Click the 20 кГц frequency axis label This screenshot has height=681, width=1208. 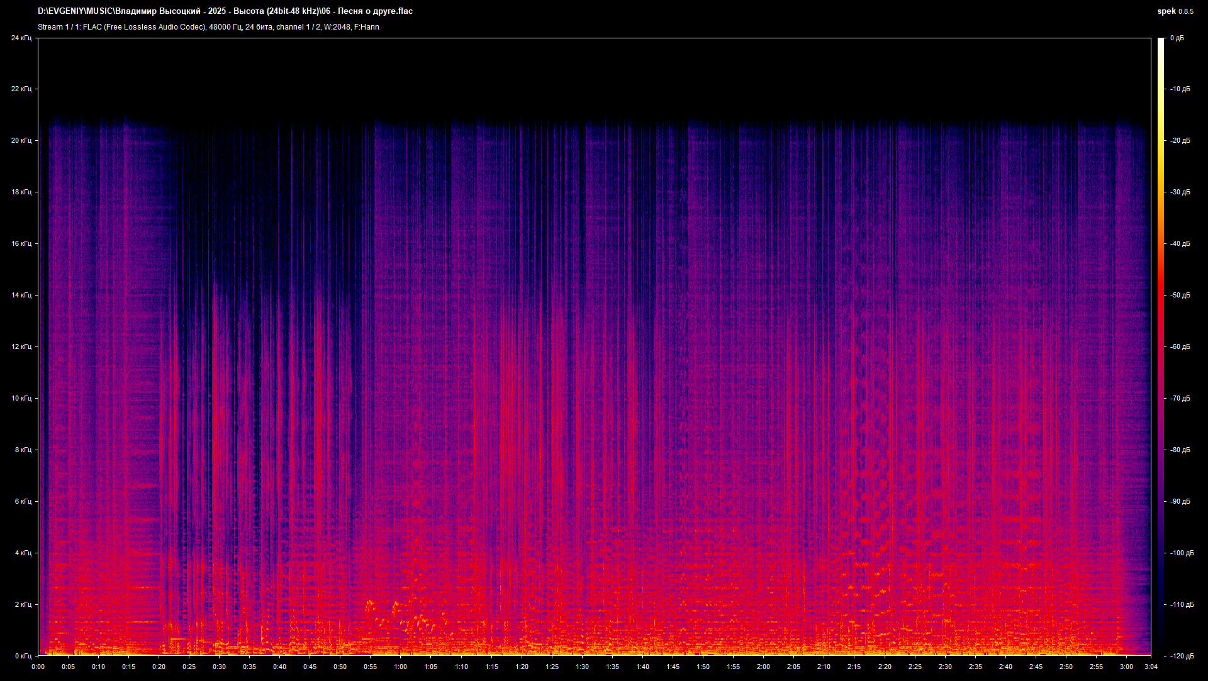pos(21,141)
